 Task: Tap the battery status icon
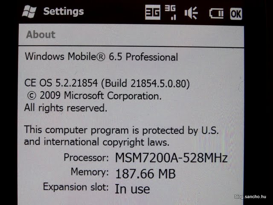(216, 13)
